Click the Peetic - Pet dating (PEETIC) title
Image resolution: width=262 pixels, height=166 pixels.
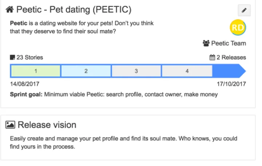pos(74,9)
